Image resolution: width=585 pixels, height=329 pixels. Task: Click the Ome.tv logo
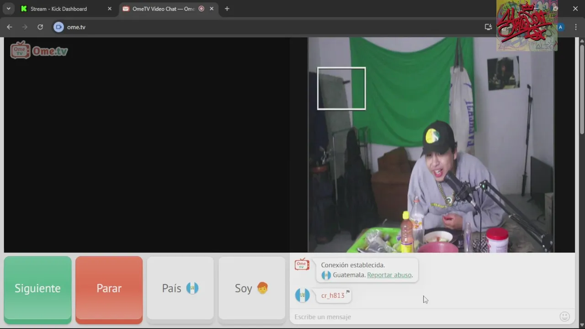tap(39, 51)
